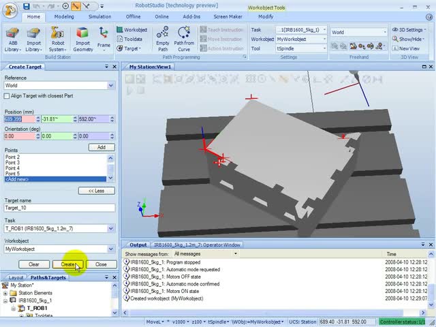This screenshot has width=436, height=327.
Task: Click the Tooldata ribbon command
Action: click(129, 40)
